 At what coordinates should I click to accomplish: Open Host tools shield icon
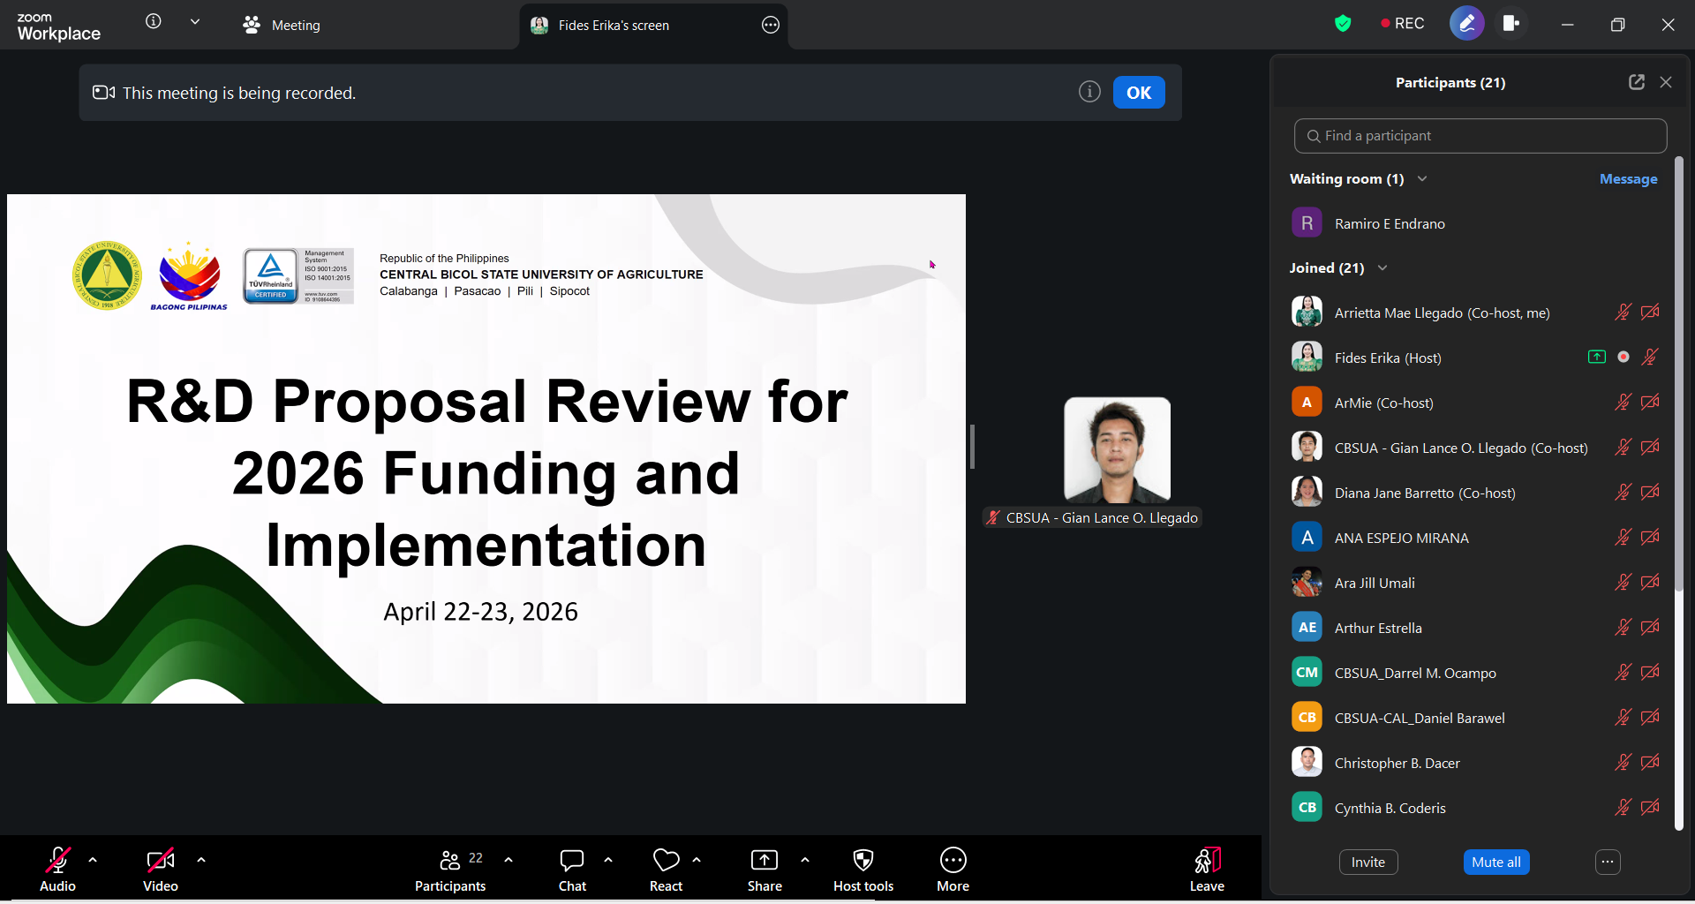[863, 870]
